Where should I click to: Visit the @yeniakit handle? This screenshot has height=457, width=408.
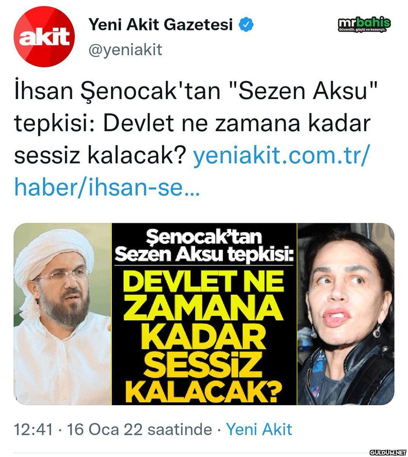[x=125, y=50]
